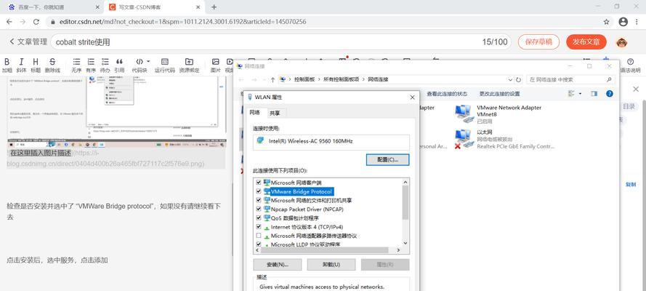Insert a code block (代码块)
Image resolution: width=646 pixels, height=291 pixels.
pos(140,65)
